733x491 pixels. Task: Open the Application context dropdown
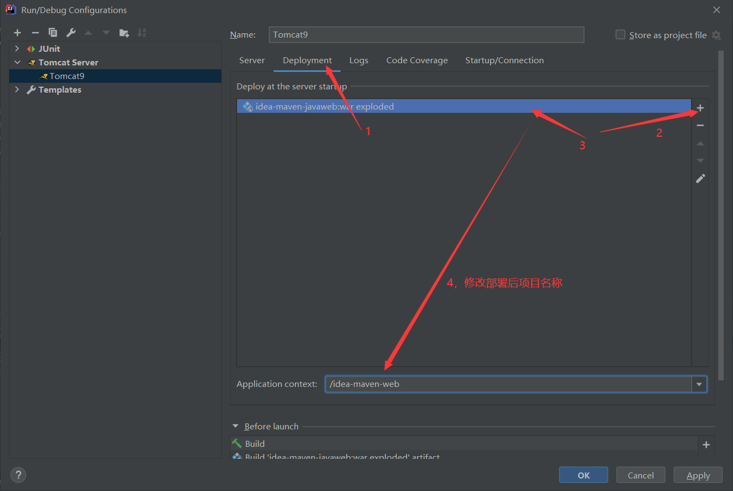pyautogui.click(x=699, y=384)
